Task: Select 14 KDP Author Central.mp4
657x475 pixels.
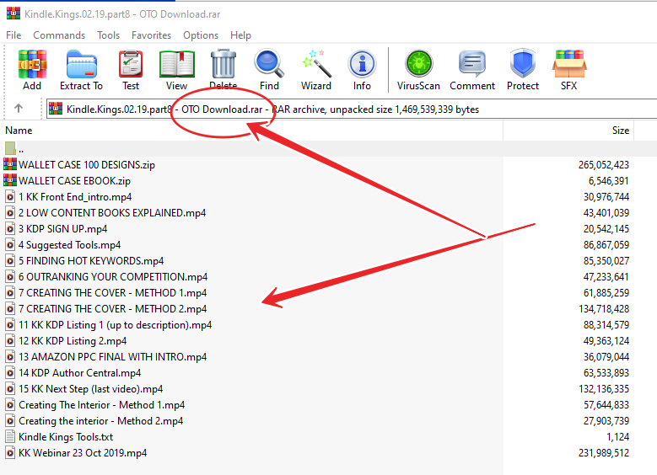Action: click(x=79, y=373)
